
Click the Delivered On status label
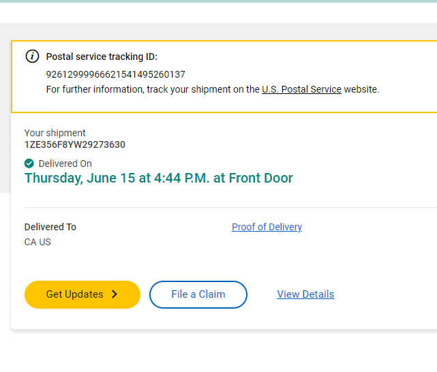(x=65, y=164)
